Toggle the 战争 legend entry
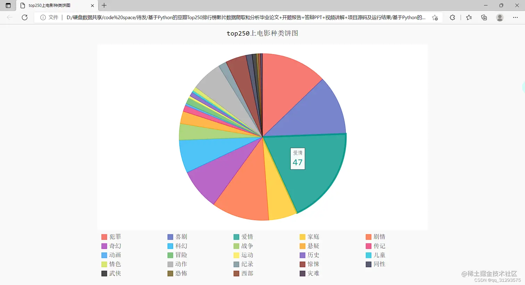 tap(243, 246)
